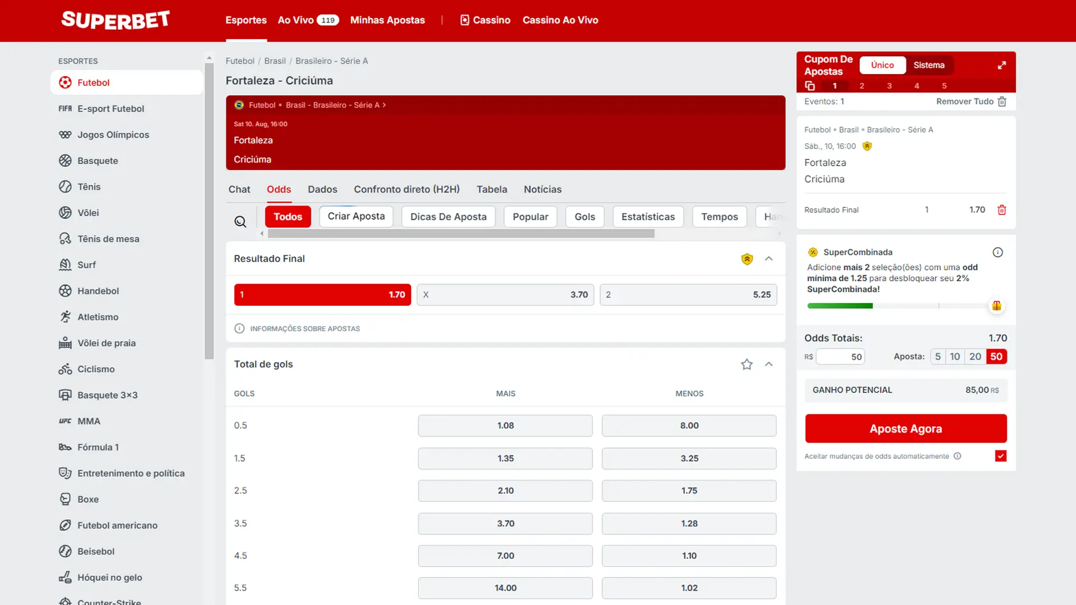1076x605 pixels.
Task: Open Brasileiro - Série A breadcrumb
Action: [x=332, y=61]
